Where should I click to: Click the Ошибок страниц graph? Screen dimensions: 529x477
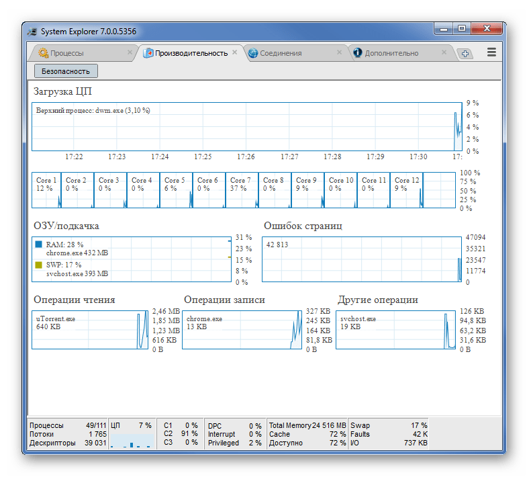click(x=362, y=259)
